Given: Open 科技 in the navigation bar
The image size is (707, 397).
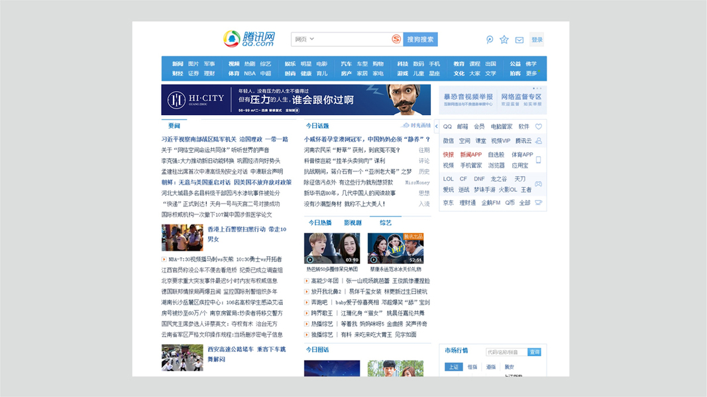Looking at the screenshot, I should [x=403, y=64].
